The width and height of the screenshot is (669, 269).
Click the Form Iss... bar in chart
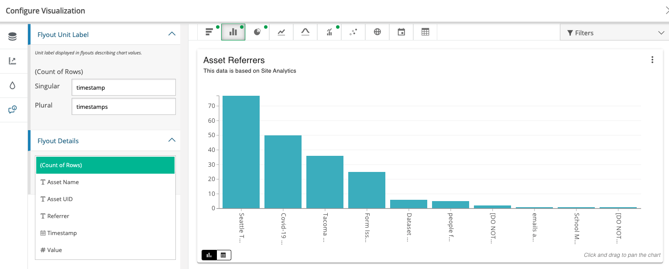pyautogui.click(x=367, y=190)
